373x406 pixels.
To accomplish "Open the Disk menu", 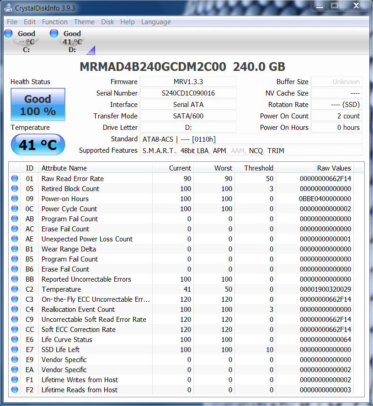I will click(107, 22).
